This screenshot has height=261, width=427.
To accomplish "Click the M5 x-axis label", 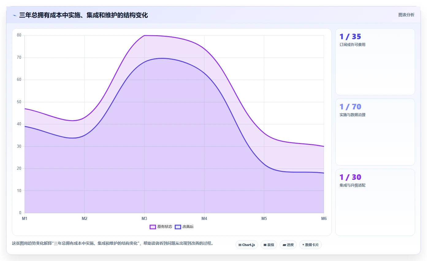I will pyautogui.click(x=264, y=218).
